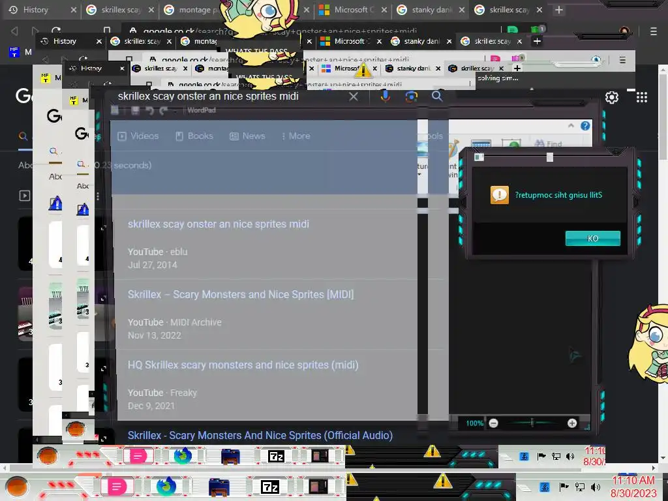Expand the More search filters menu
668x501 pixels.
(x=296, y=136)
